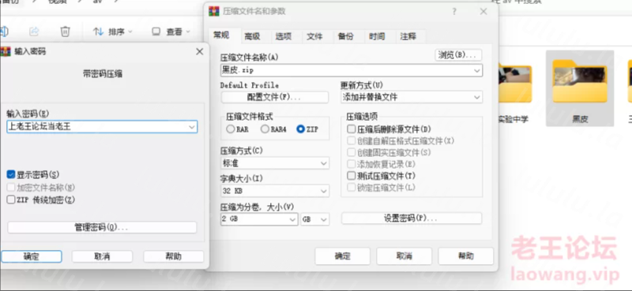Click 确定 in the archive parameters dialog
This screenshot has width=632, height=291.
tap(342, 256)
